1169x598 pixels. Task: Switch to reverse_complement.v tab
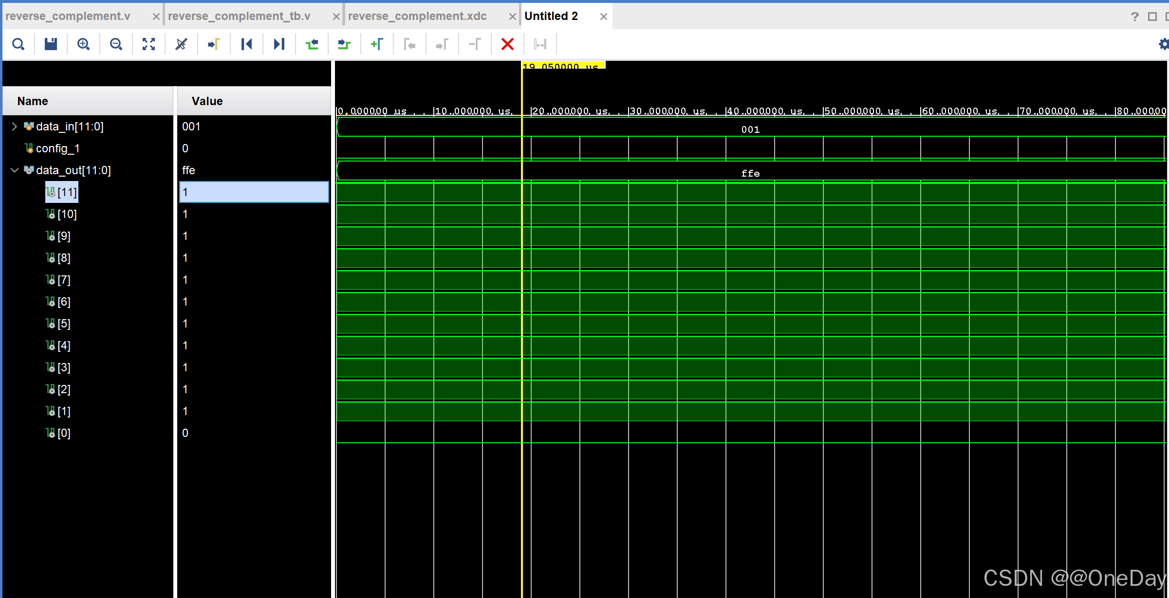tap(68, 16)
